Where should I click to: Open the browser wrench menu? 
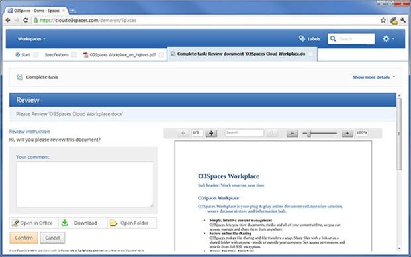(403, 20)
